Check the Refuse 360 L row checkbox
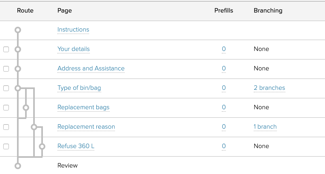Screen dimensions: 325x174 pyautogui.click(x=6, y=146)
